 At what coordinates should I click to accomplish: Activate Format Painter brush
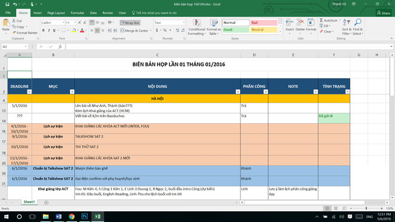pyautogui.click(x=25, y=33)
